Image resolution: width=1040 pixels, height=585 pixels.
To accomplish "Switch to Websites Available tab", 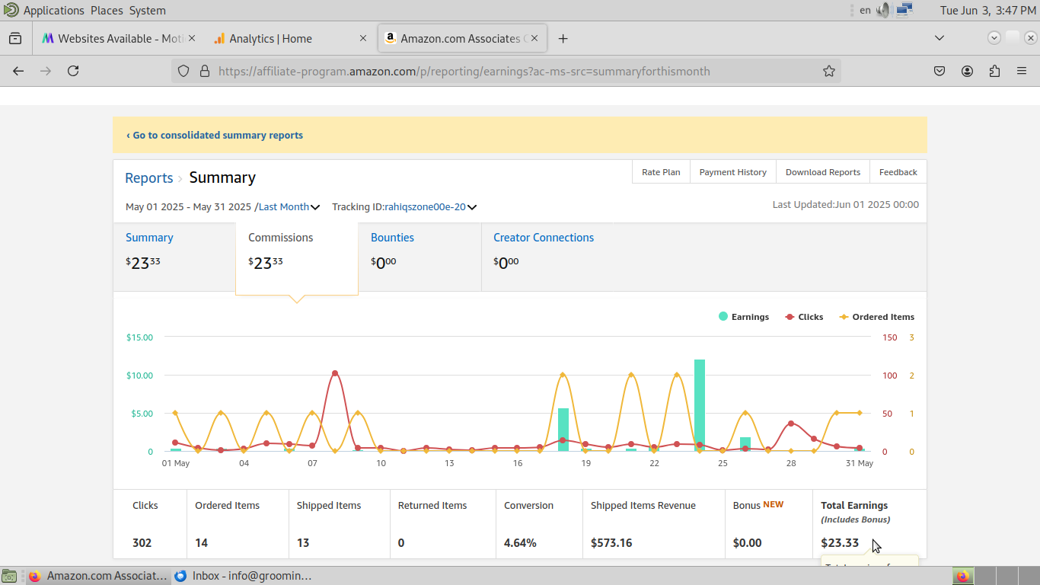I will tap(117, 38).
